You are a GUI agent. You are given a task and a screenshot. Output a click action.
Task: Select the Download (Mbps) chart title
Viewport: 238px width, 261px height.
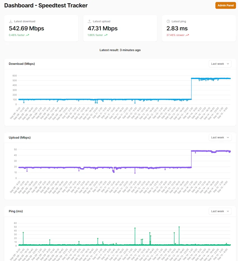pos(22,64)
